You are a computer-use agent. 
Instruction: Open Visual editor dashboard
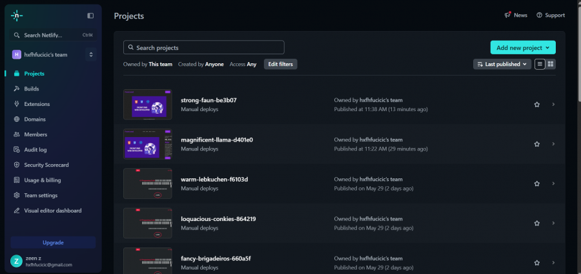click(x=53, y=210)
